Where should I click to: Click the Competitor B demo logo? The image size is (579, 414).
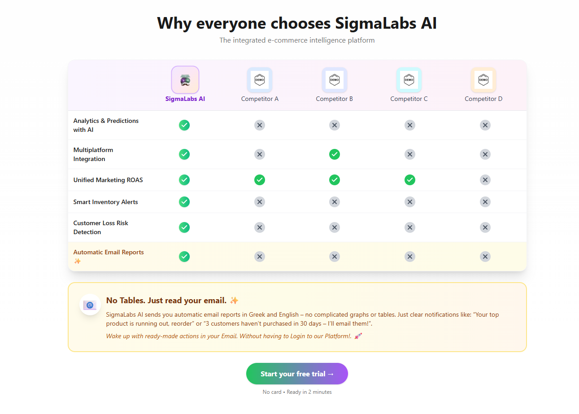pyautogui.click(x=334, y=80)
